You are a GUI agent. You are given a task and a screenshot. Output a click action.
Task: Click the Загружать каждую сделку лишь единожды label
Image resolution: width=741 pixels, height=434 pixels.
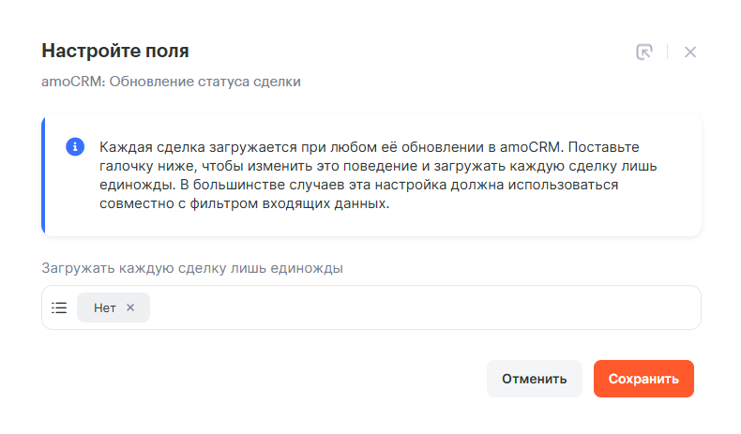tap(191, 268)
